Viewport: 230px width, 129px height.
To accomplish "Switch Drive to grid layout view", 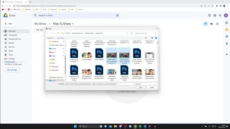I will click(x=212, y=24).
